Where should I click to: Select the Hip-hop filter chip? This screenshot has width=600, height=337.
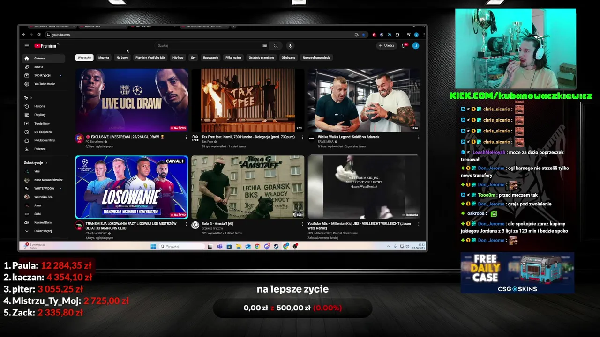[178, 58]
